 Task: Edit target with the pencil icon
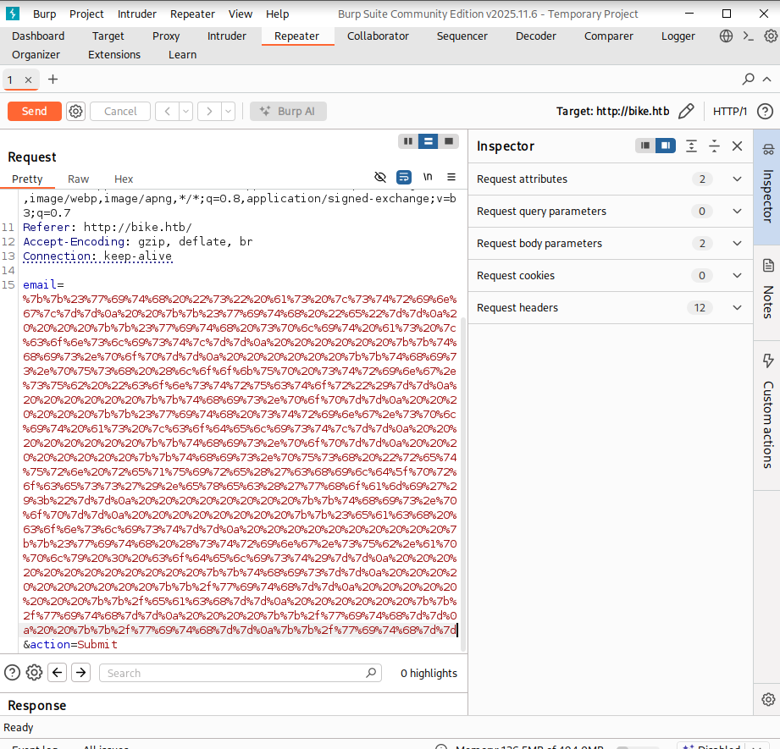(x=686, y=111)
